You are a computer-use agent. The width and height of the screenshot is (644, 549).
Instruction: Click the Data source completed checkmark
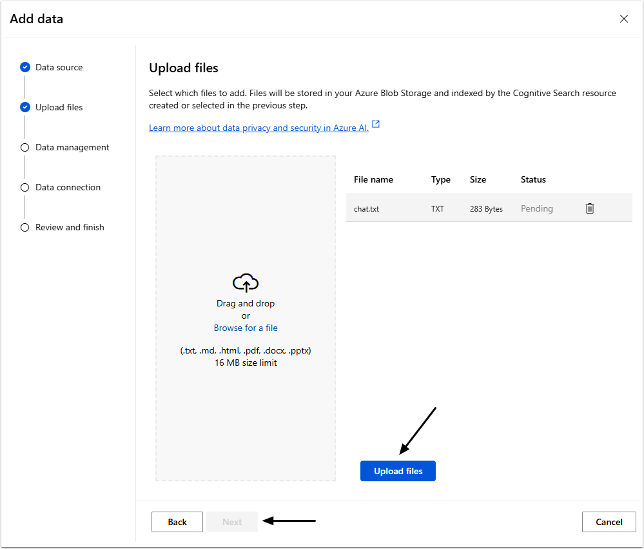coord(25,67)
